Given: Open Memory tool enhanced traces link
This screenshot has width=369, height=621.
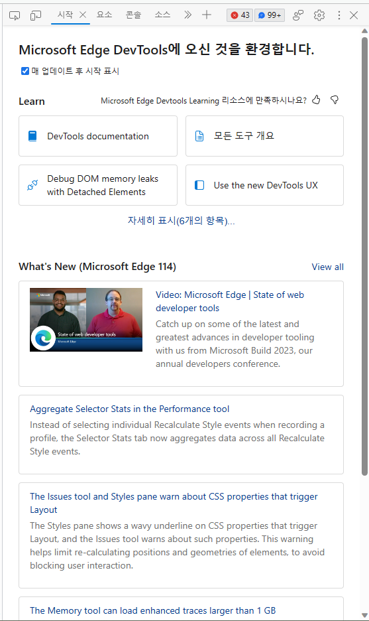Looking at the screenshot, I should tap(152, 610).
